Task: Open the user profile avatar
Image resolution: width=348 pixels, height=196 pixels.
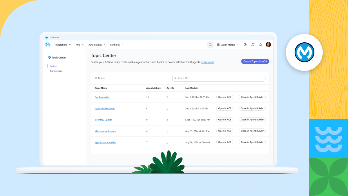Action: 268,44
